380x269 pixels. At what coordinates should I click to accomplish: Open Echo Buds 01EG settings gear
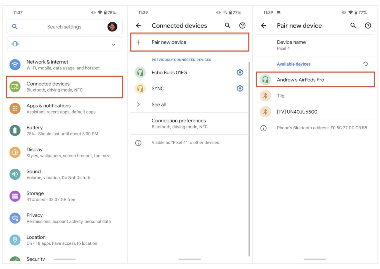point(240,73)
